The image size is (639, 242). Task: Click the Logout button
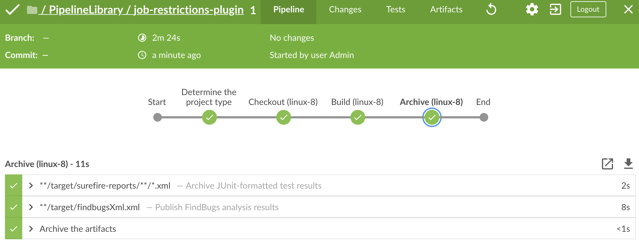tap(588, 9)
